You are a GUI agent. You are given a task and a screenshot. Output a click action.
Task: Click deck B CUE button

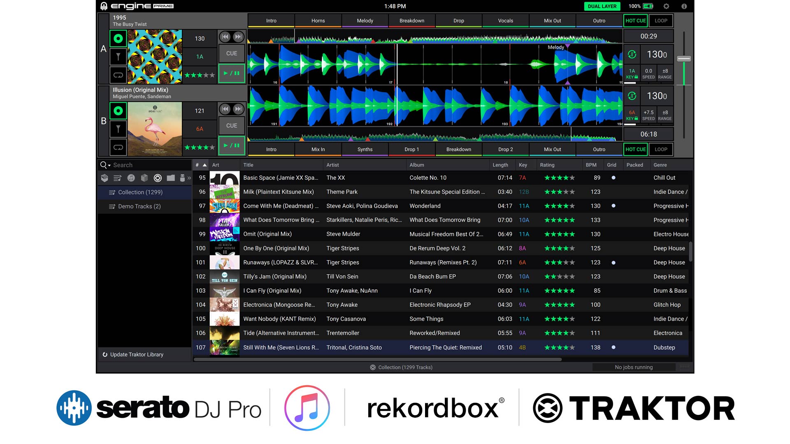point(232,125)
